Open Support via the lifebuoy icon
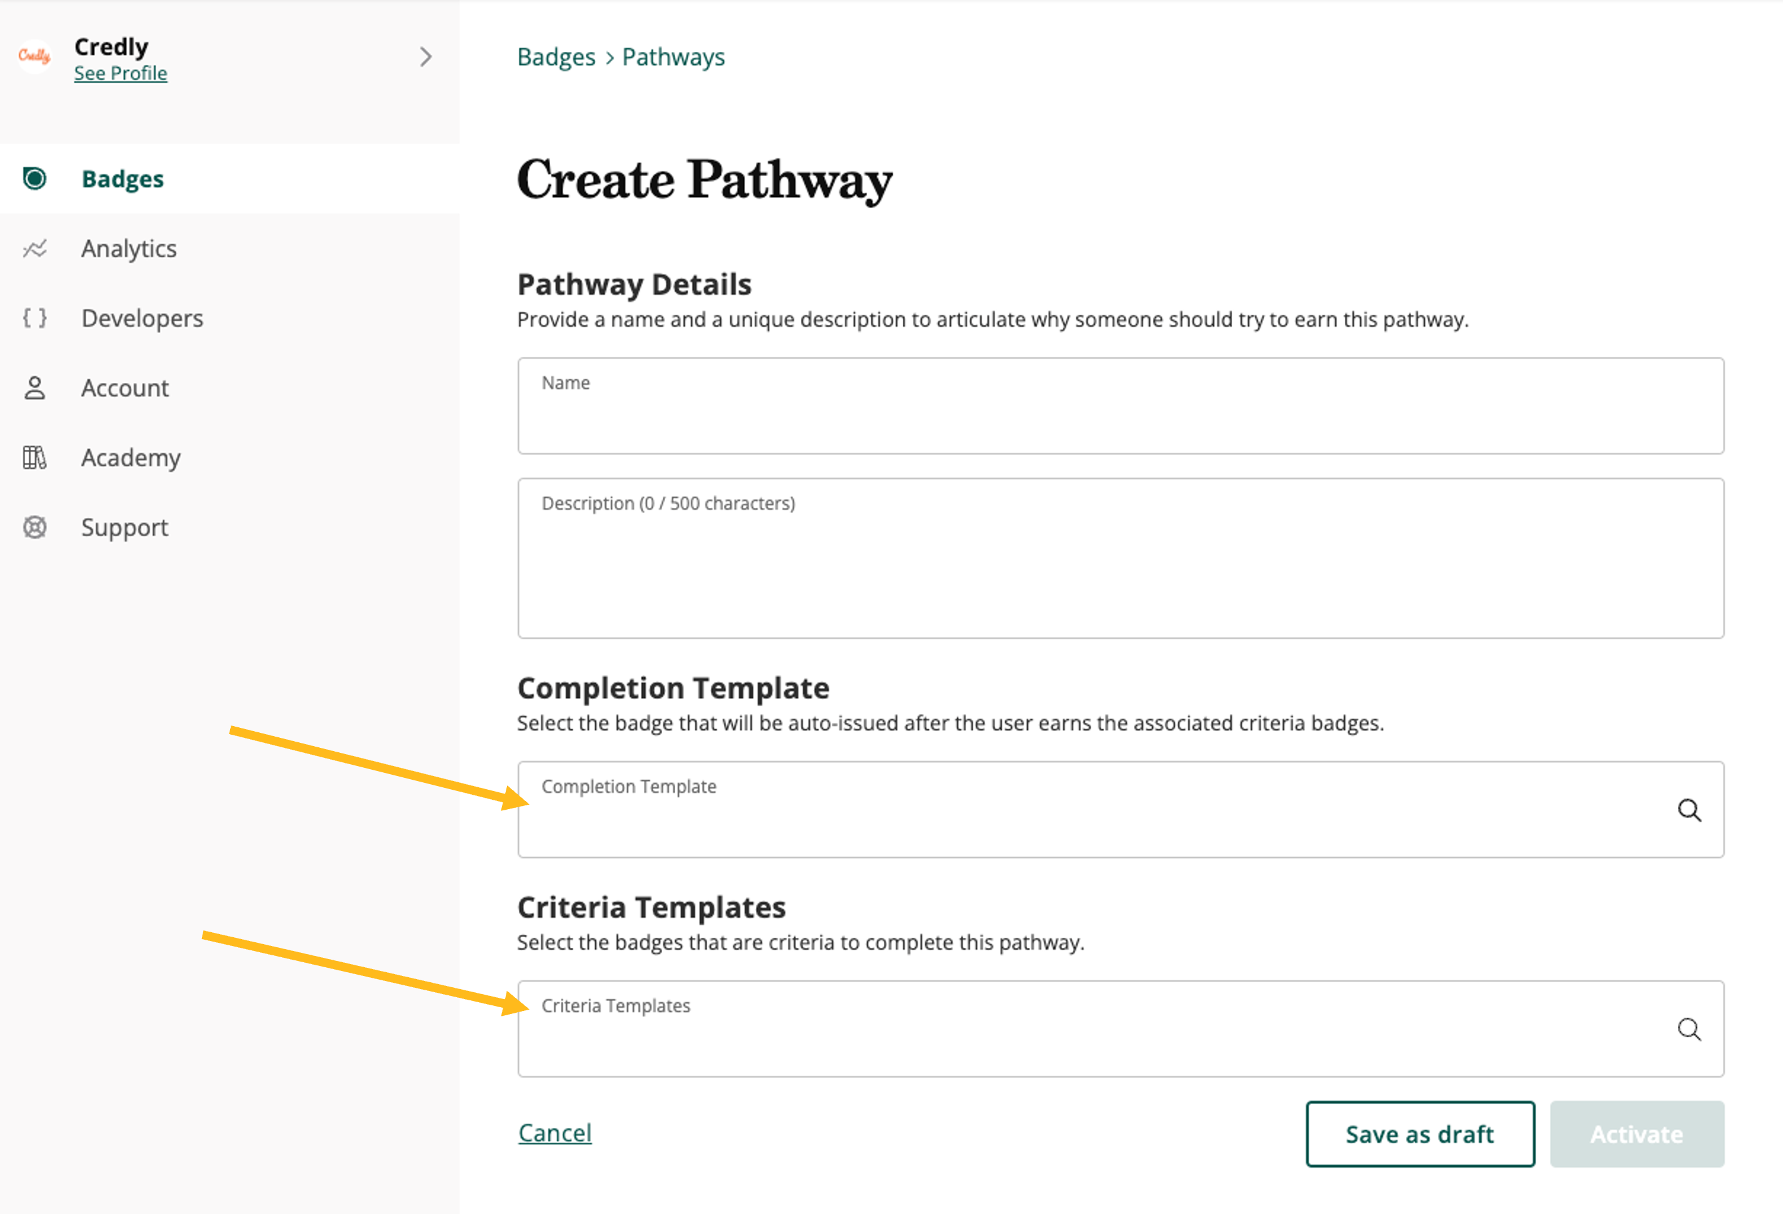 coord(34,527)
